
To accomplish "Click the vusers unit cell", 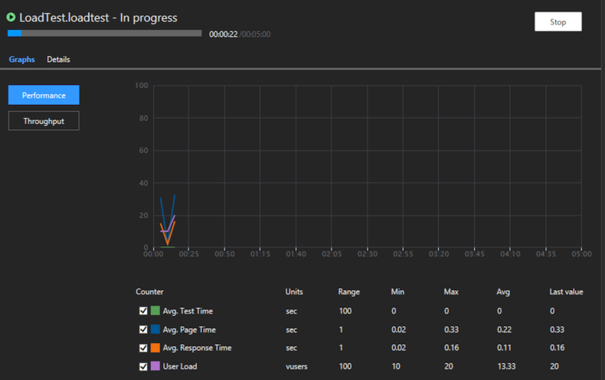I will 296,366.
